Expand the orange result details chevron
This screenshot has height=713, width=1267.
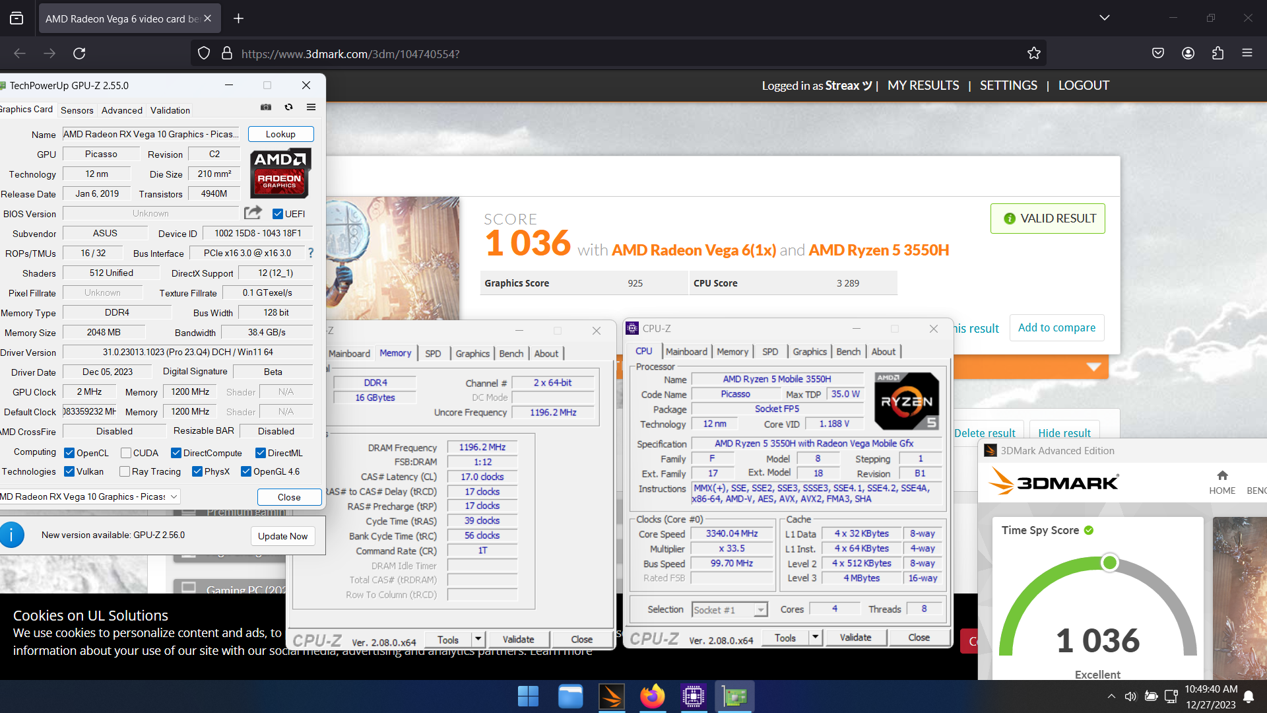tap(1093, 367)
